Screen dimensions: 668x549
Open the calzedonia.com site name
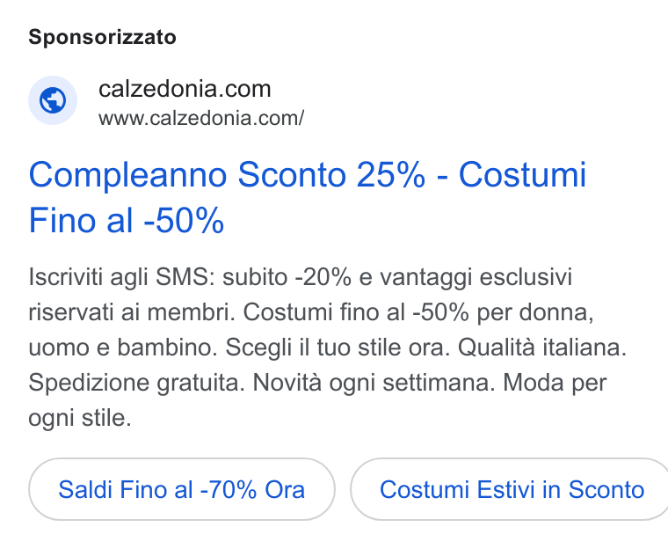click(185, 89)
